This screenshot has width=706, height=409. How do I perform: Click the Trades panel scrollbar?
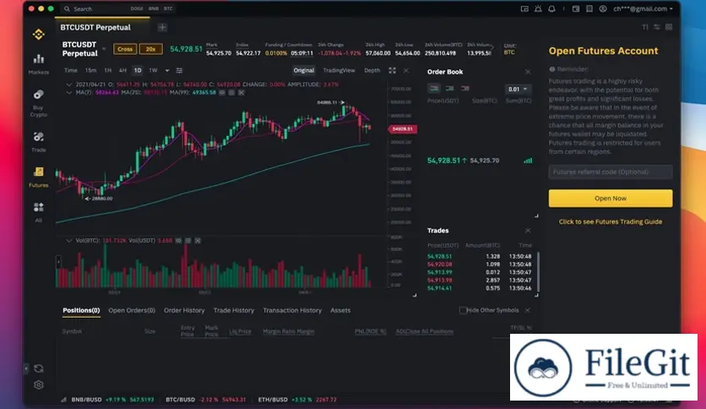tap(538, 271)
